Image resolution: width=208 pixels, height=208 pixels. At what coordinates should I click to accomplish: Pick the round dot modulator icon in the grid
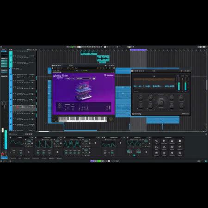180,141
